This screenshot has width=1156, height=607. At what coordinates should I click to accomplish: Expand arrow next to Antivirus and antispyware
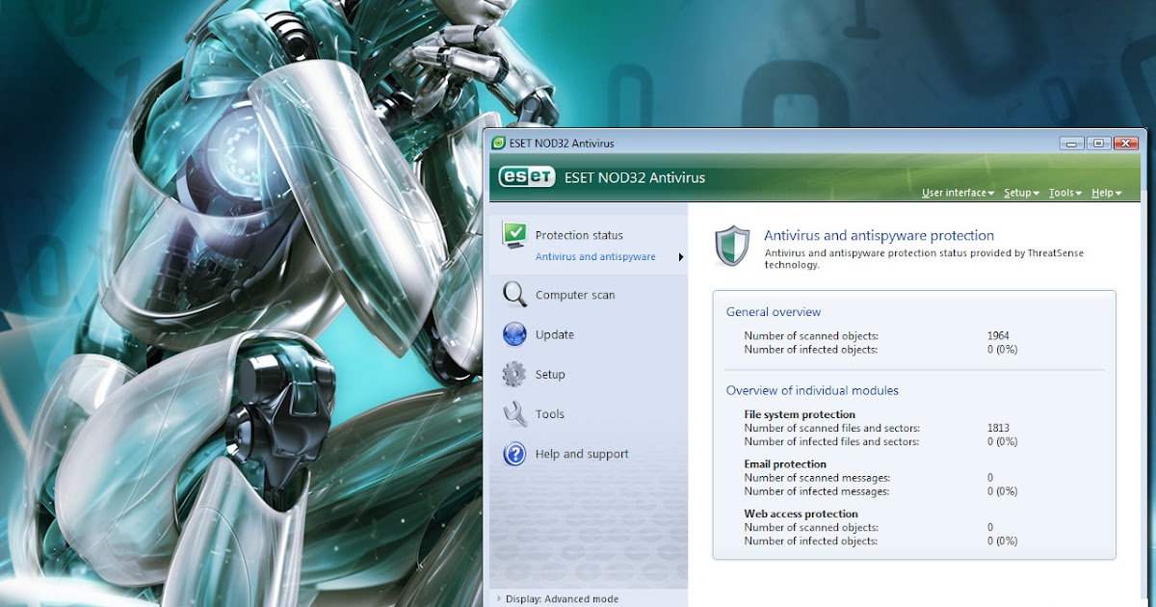click(x=681, y=257)
